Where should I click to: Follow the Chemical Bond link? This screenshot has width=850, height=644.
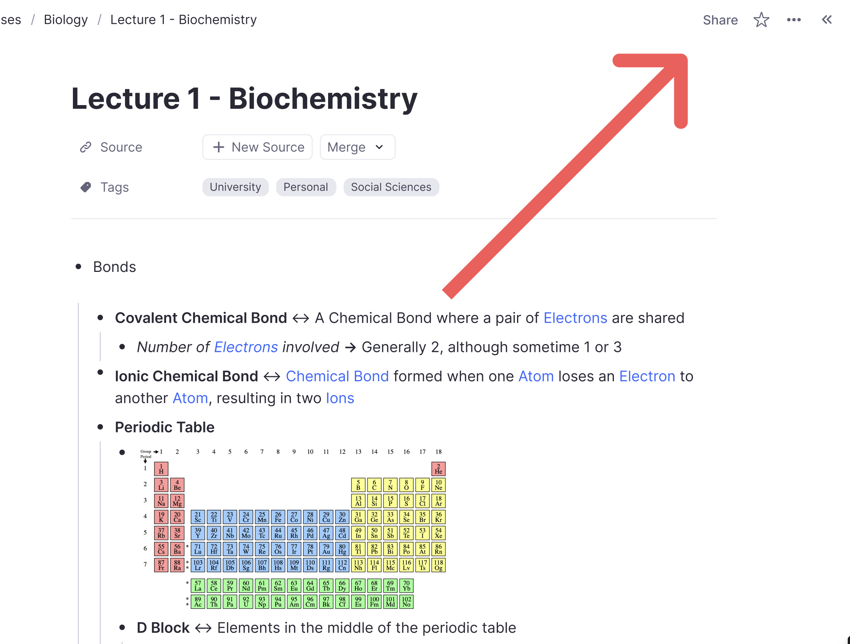337,376
